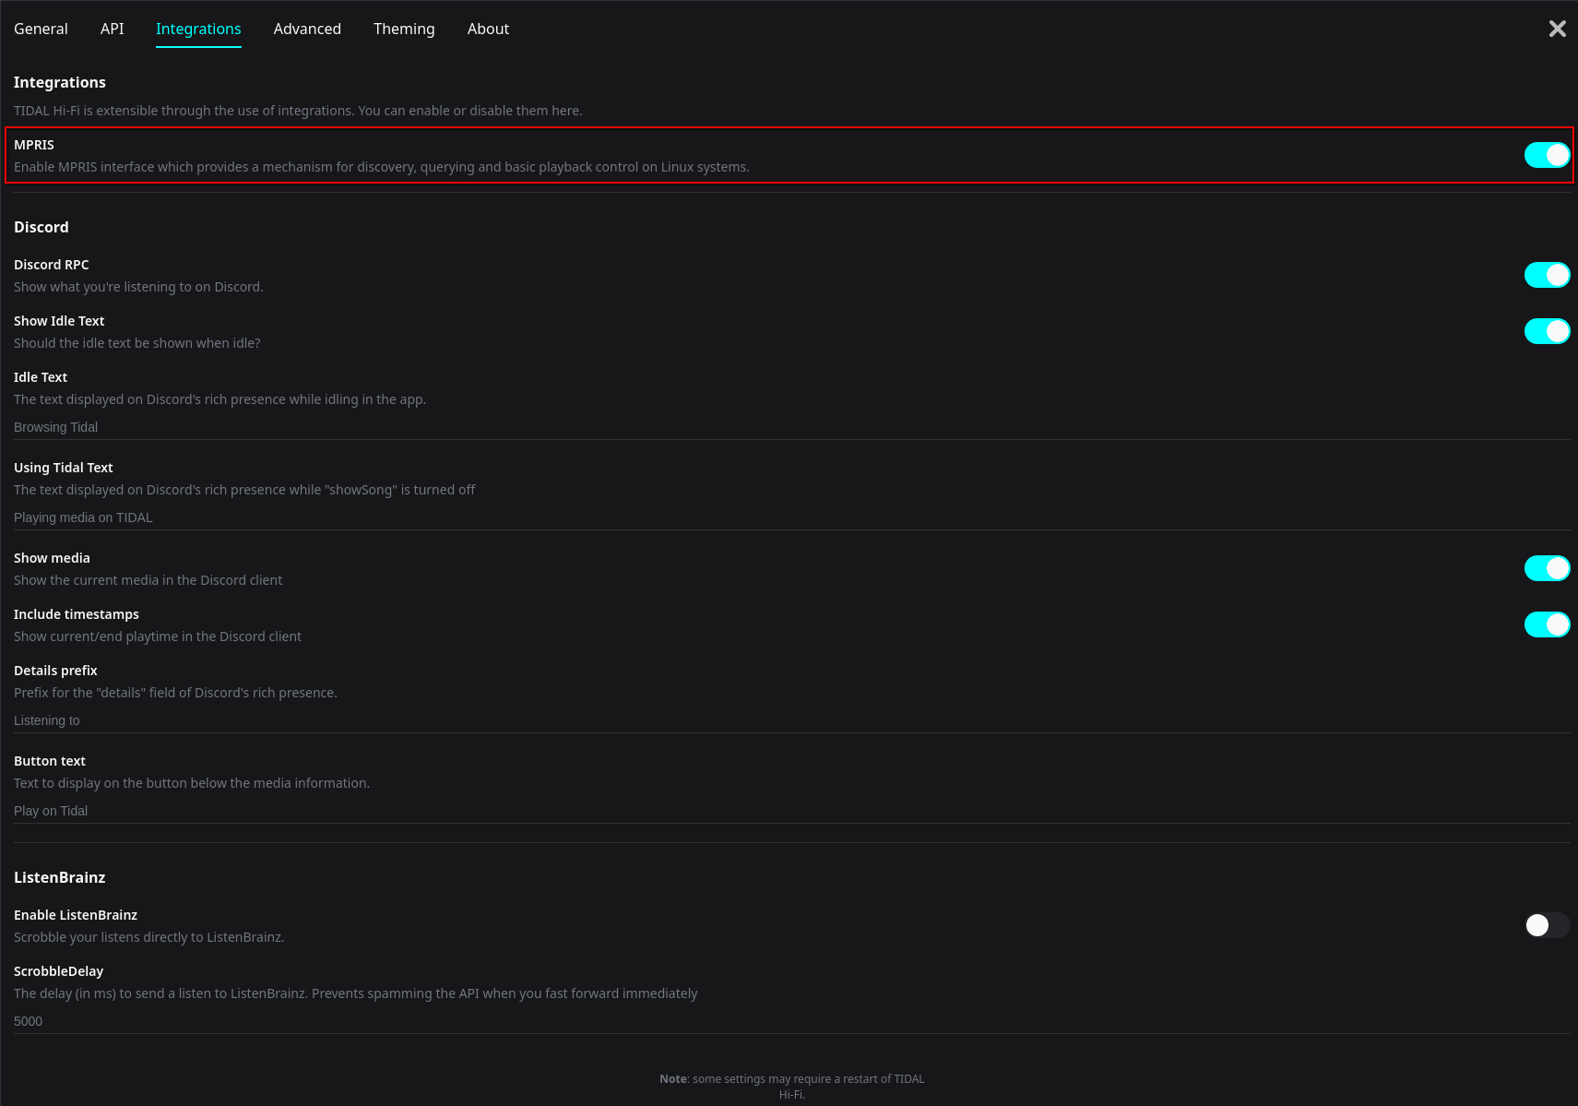1578x1106 pixels.
Task: Click the 'MPRIS' setting label
Action: [34, 145]
